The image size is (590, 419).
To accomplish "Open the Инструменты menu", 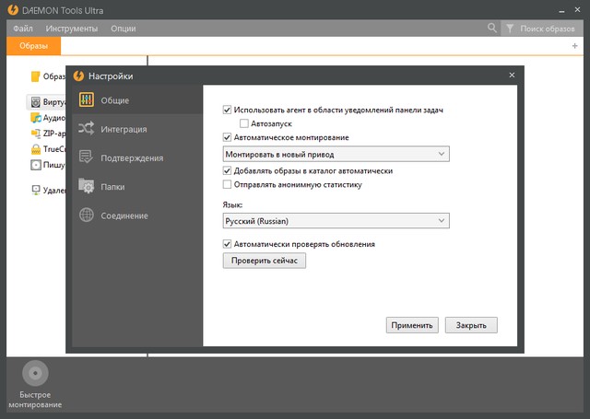I will [72, 29].
